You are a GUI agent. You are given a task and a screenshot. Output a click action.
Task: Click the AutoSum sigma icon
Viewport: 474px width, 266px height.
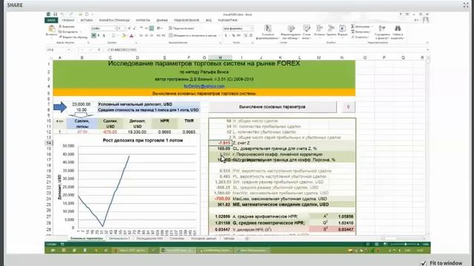tap(353, 27)
